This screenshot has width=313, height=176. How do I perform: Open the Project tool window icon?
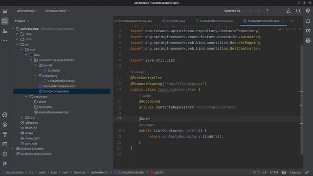[x=5, y=21]
